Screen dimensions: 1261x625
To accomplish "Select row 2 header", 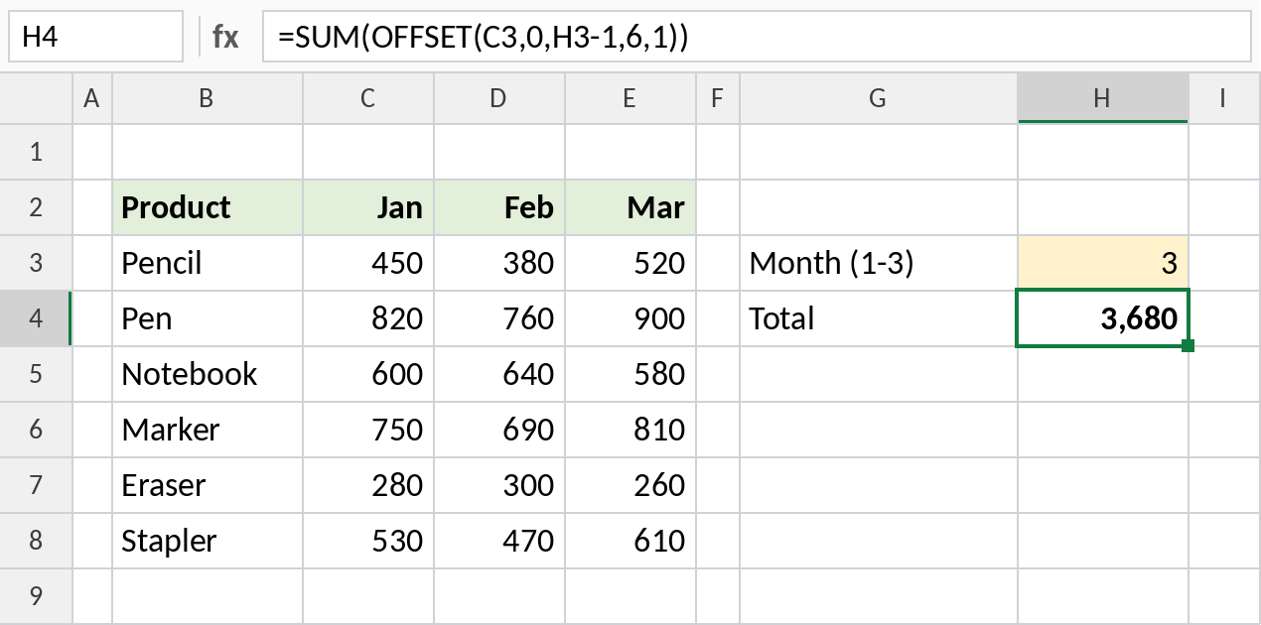I will [x=37, y=207].
